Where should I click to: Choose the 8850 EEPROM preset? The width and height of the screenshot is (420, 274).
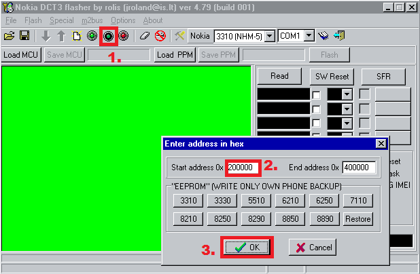290,219
